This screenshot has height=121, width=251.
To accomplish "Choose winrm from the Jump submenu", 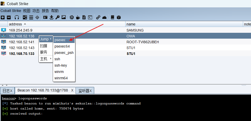I will (64, 72).
